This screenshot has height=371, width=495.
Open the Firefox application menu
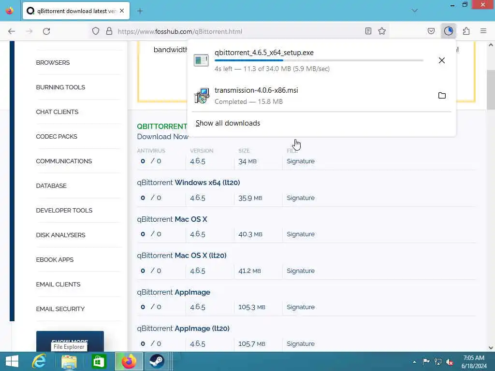point(483,31)
